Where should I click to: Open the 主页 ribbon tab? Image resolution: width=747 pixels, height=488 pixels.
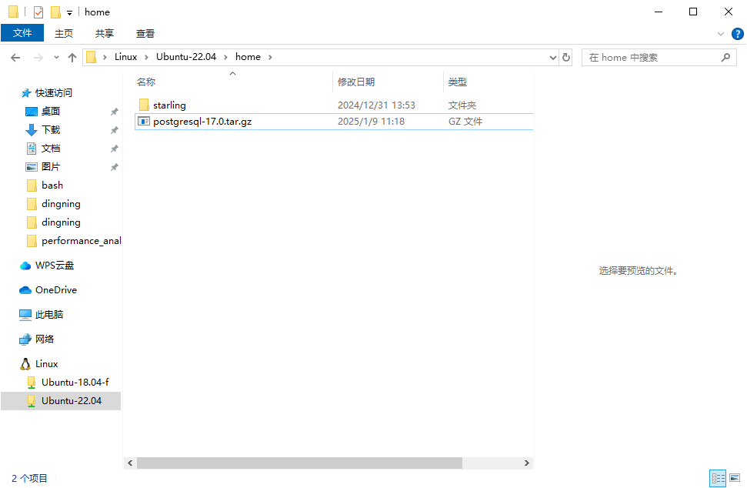pos(64,33)
